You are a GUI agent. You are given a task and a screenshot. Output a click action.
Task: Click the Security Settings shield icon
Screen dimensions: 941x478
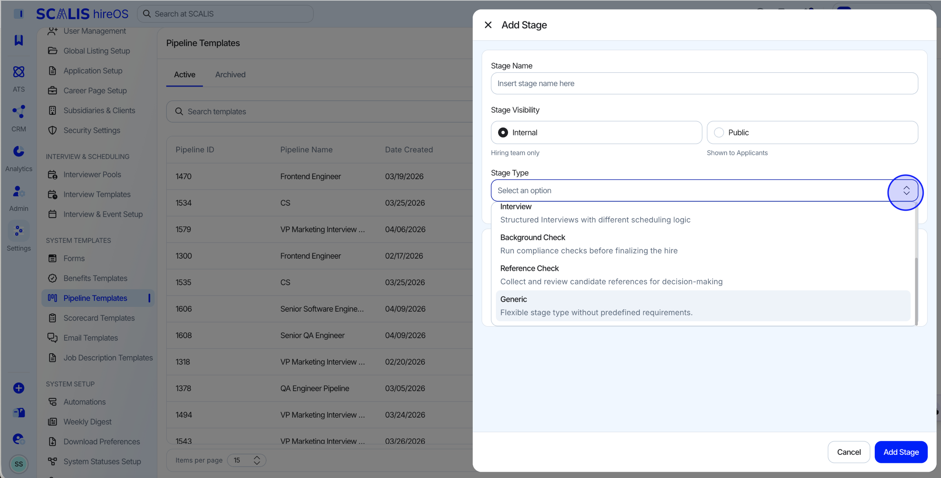(x=53, y=130)
